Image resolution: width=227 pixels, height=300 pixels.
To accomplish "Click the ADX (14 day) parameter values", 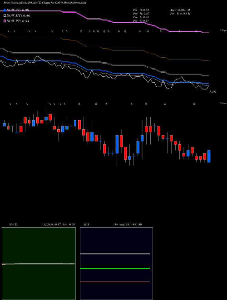I will pos(128,225).
